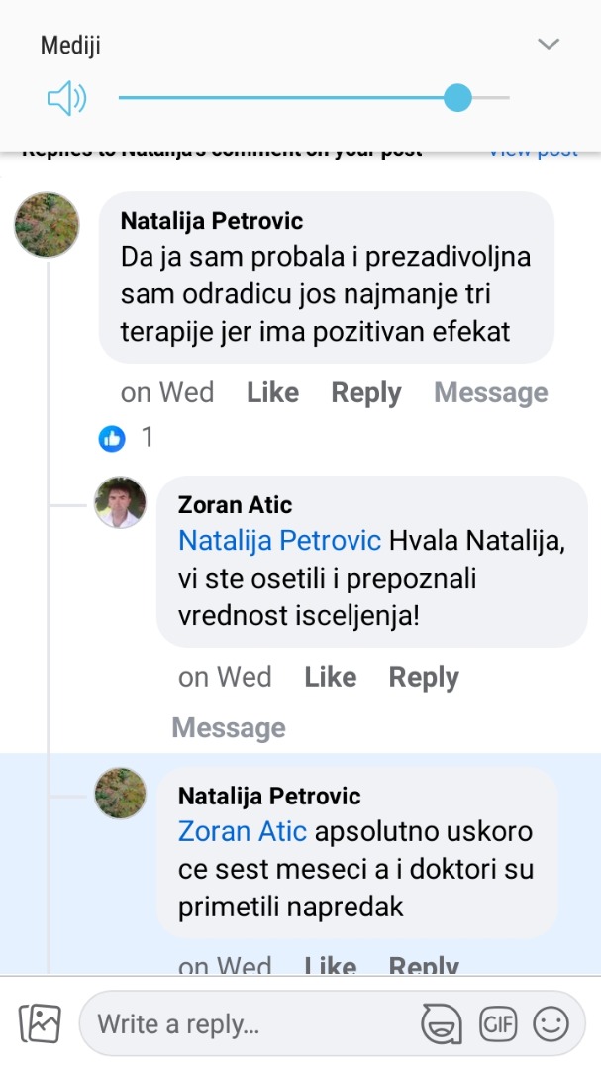
Task: Message Zoran Atic below his reply
Action: click(229, 728)
